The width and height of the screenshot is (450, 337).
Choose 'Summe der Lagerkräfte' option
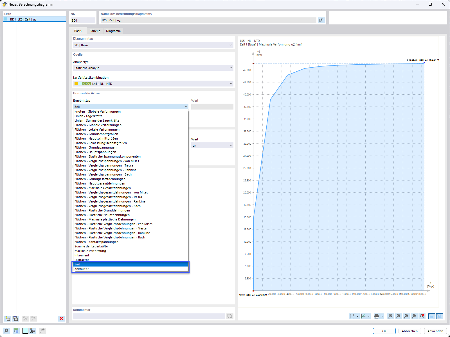(x=131, y=246)
